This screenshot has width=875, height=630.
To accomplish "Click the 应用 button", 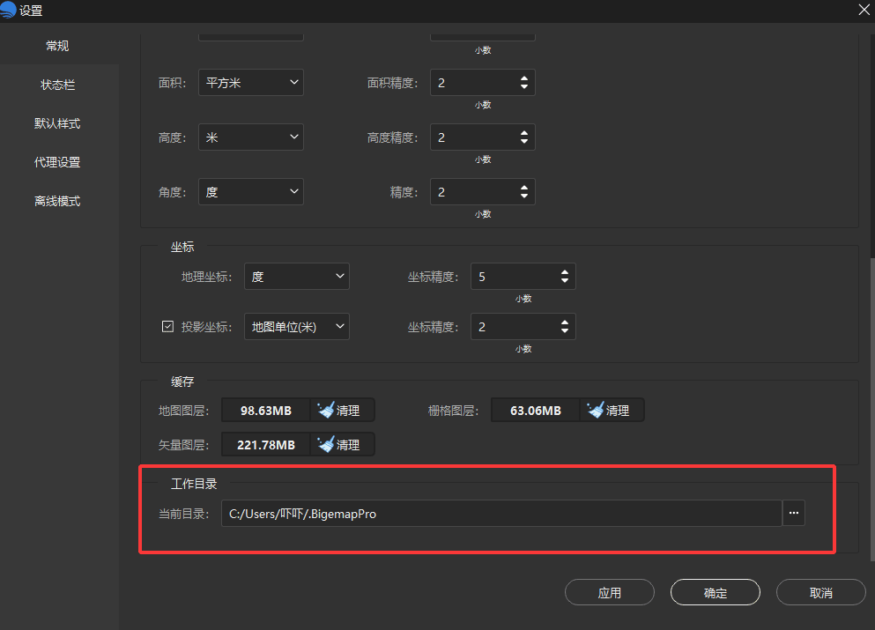I will coord(610,593).
